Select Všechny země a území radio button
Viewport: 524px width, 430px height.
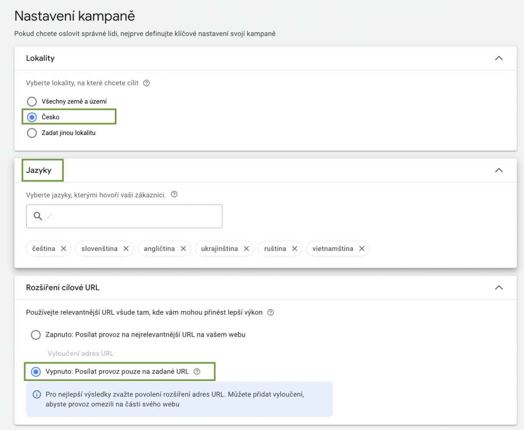tap(32, 101)
